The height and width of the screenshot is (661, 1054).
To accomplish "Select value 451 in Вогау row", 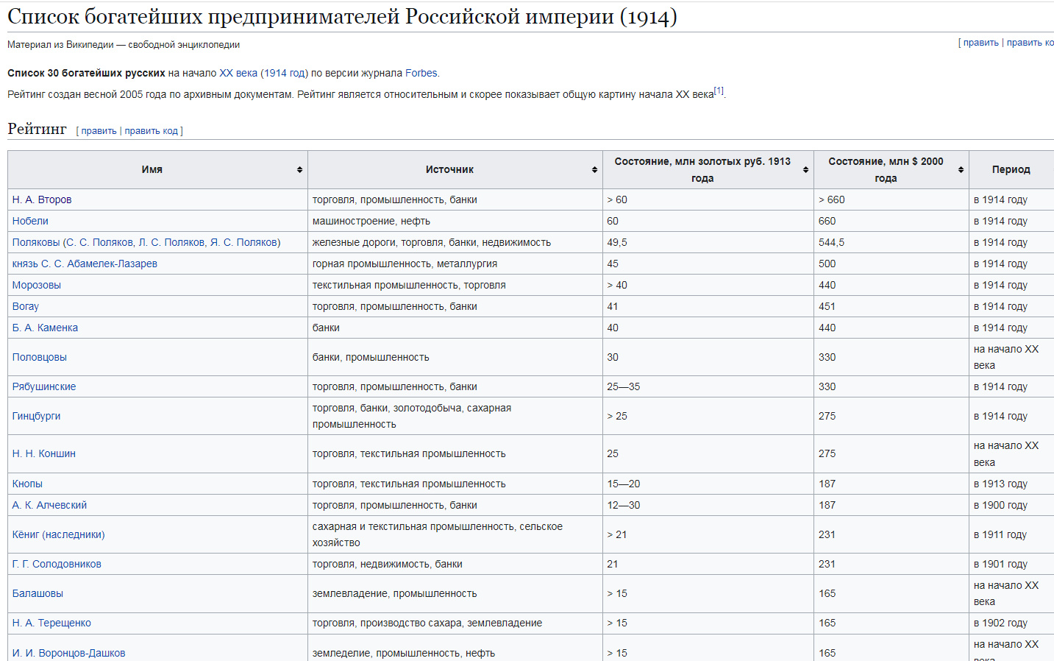I will [827, 306].
